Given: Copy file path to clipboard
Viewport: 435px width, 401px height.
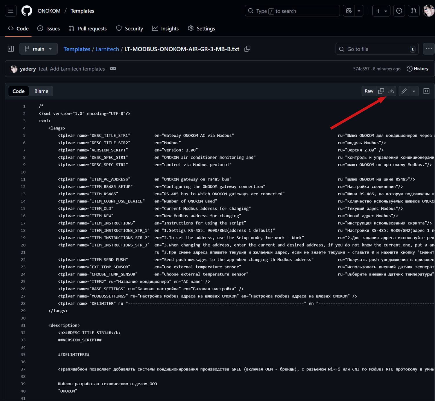Looking at the screenshot, I should coord(247,49).
